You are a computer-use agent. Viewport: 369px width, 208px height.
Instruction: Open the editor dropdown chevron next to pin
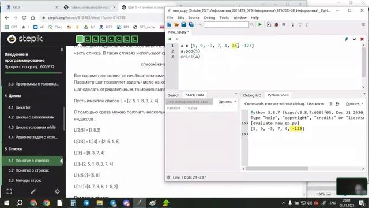(354, 39)
